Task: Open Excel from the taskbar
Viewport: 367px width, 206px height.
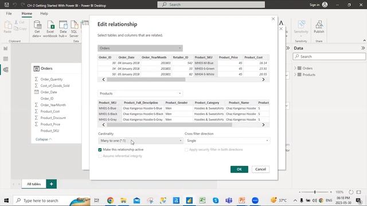Action: point(202,200)
